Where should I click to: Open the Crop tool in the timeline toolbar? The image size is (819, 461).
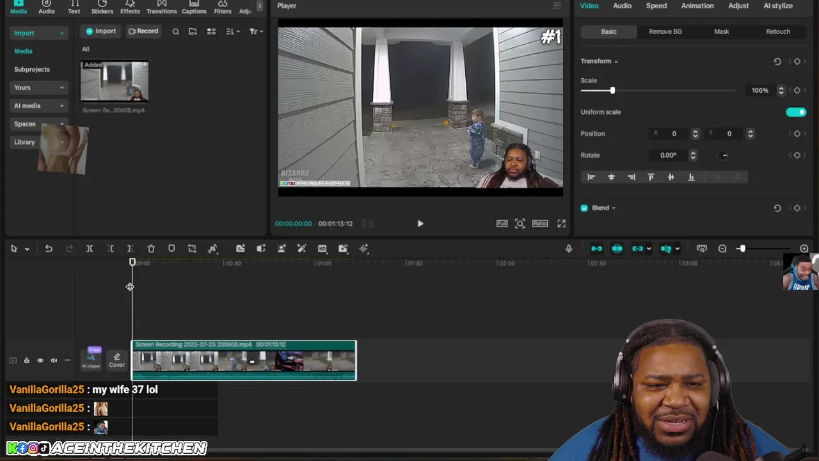(x=192, y=248)
